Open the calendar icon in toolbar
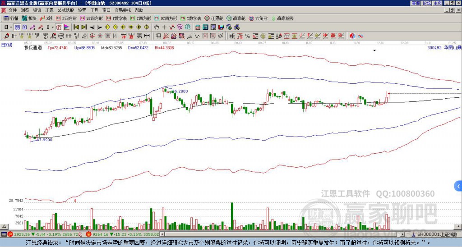The image size is (462, 247). 198,27
